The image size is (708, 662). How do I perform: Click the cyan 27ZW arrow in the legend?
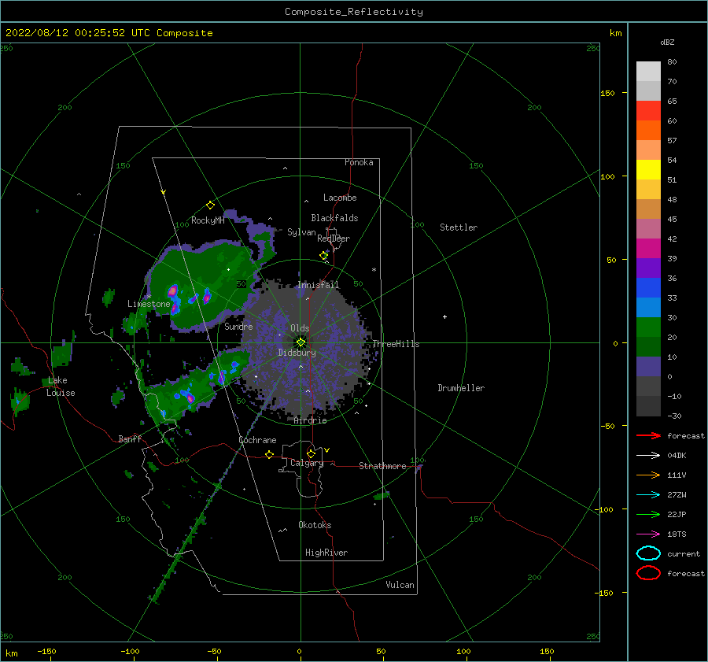(648, 495)
